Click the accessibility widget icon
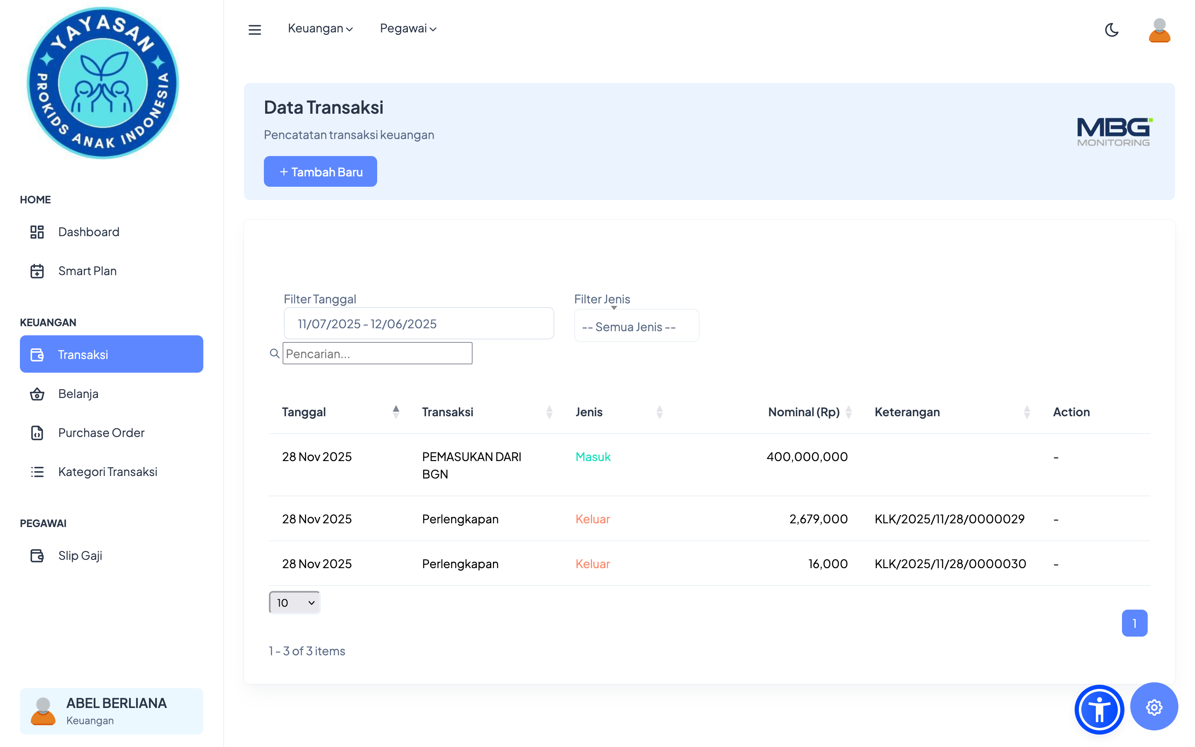This screenshot has width=1195, height=747. click(1099, 710)
